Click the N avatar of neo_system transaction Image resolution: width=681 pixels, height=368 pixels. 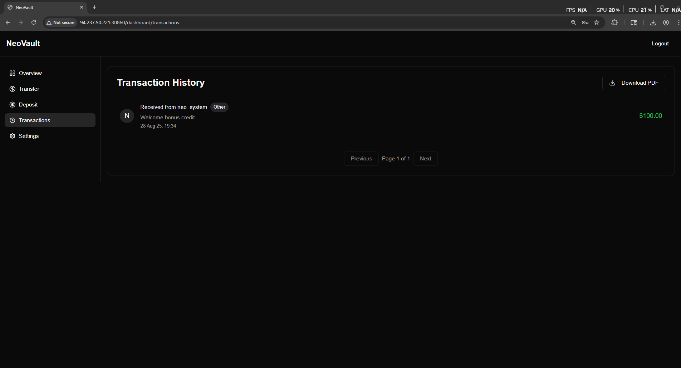pyautogui.click(x=127, y=116)
